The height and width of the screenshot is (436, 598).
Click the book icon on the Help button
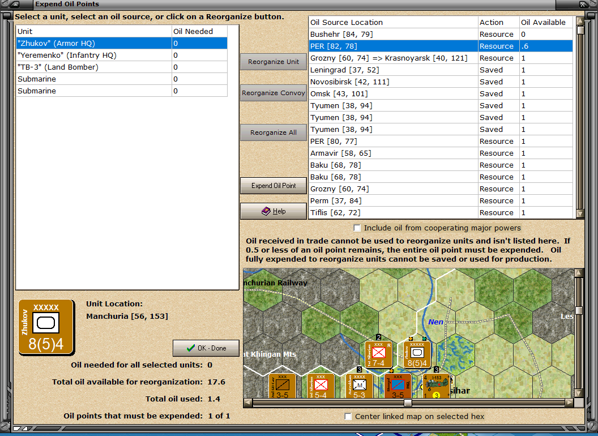[x=266, y=211]
